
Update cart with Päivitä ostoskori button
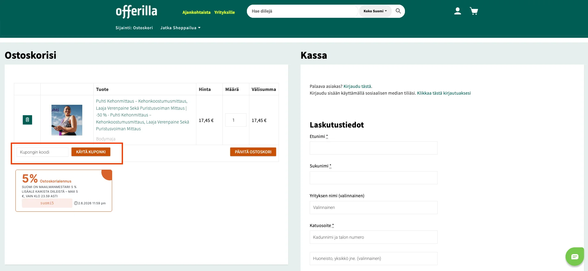coord(253,152)
